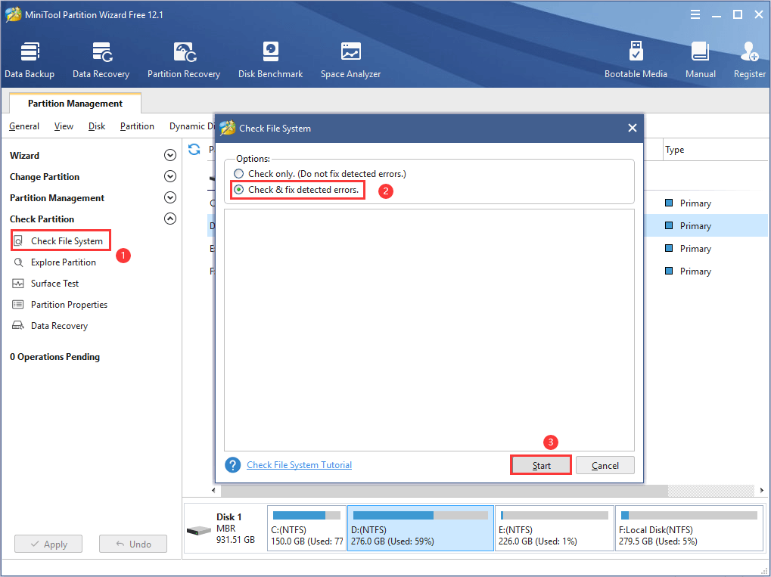Select the D:(NTFS) partition block

tap(421, 529)
